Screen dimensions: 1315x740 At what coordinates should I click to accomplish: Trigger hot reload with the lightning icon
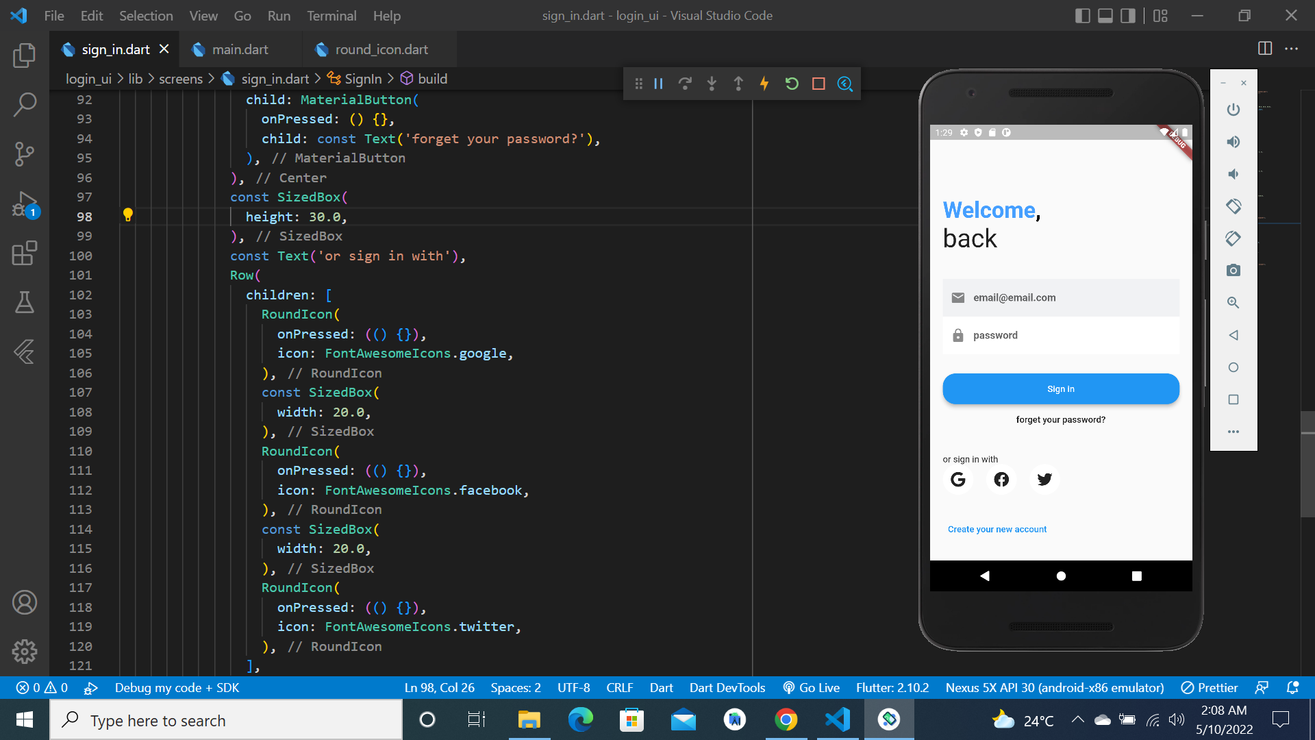[764, 83]
